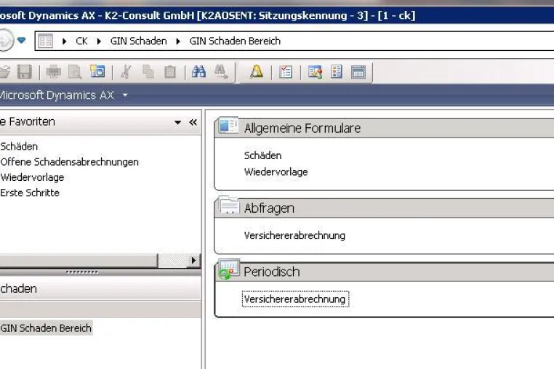
Task: Open the New window toolbar icon
Action: coord(97,71)
